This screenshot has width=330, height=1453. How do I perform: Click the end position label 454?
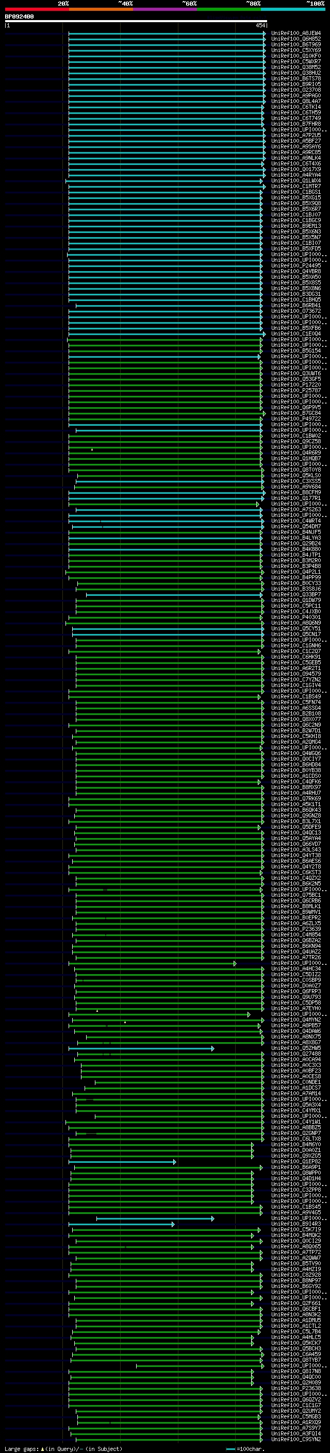coord(260,25)
